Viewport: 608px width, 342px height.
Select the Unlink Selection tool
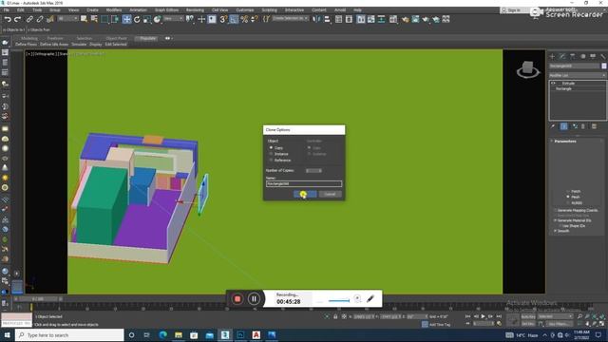40,19
